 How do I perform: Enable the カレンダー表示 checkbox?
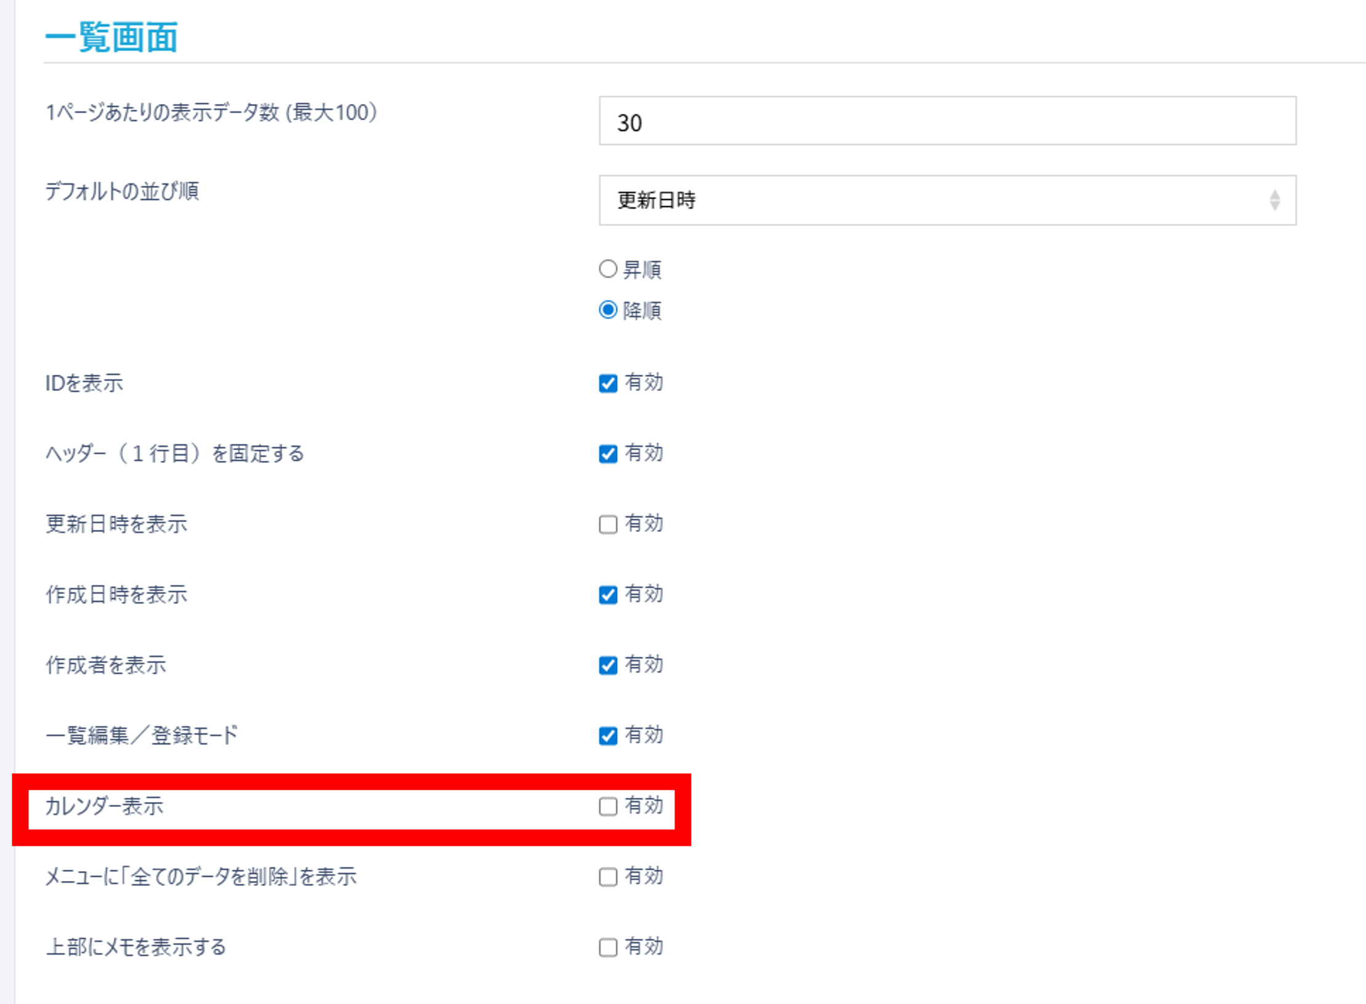coord(607,806)
